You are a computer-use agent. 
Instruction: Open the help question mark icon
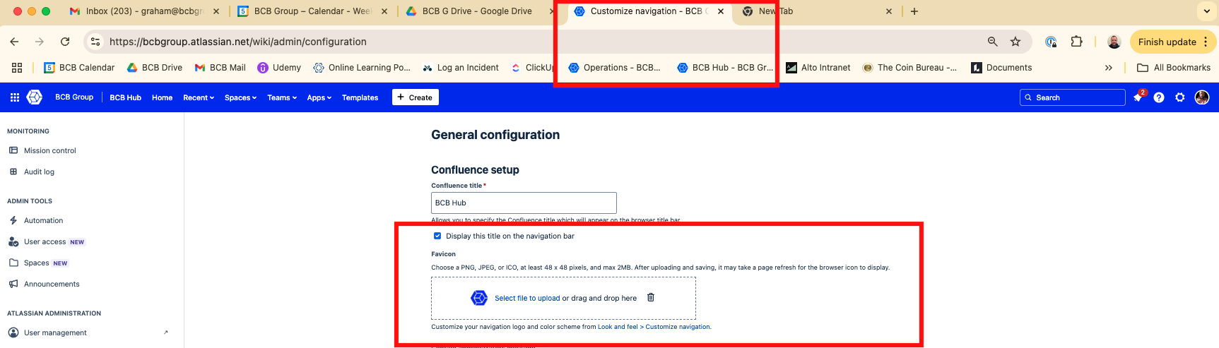(1159, 97)
